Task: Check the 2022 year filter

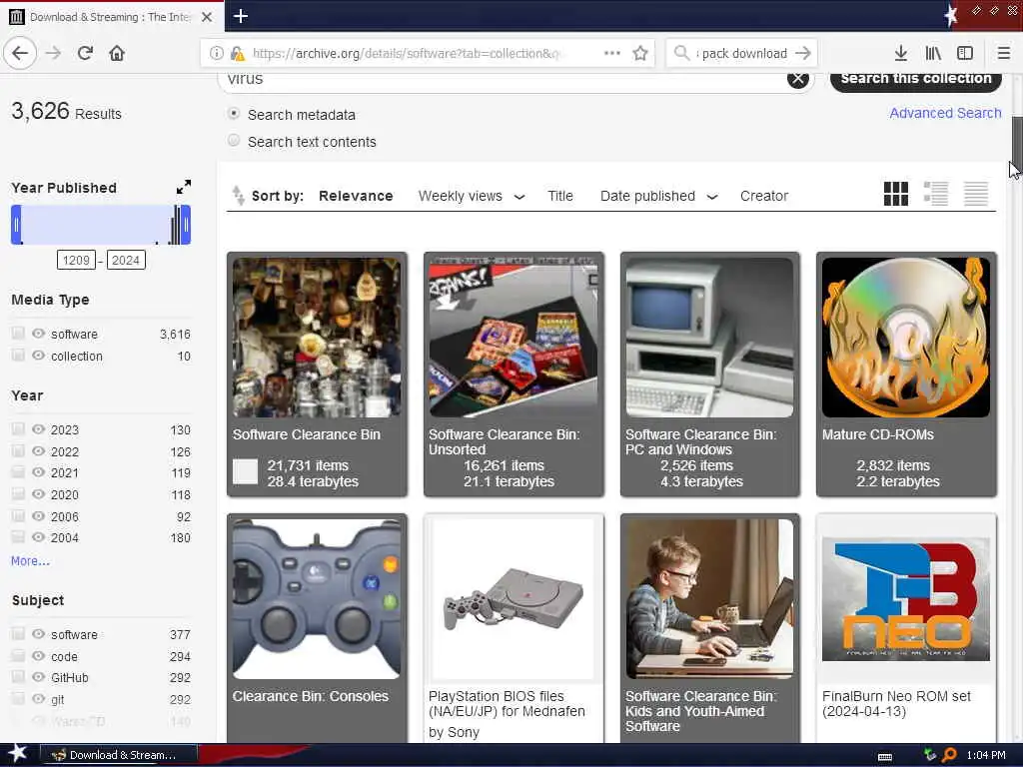Action: tap(18, 451)
